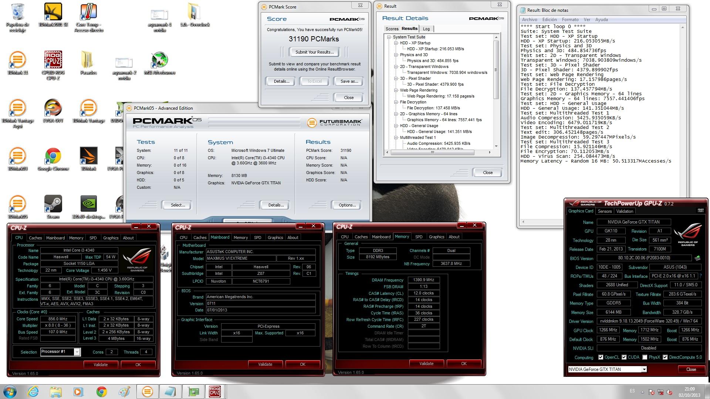
Task: Open 3DMark05 desktop shortcut
Action: click(x=17, y=207)
